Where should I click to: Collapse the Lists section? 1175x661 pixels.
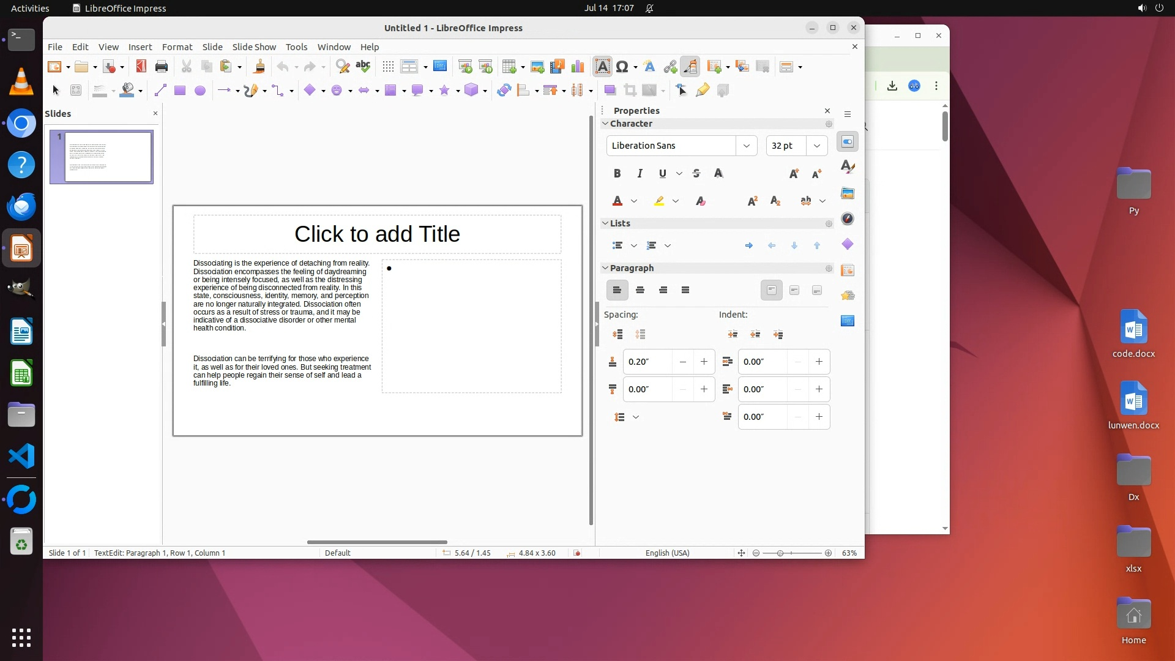tap(605, 223)
